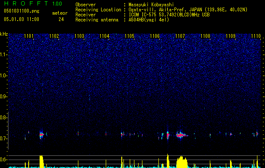Click time marker 1105
Image resolution: width=265 pixels, height=168 pixels.
(129, 36)
